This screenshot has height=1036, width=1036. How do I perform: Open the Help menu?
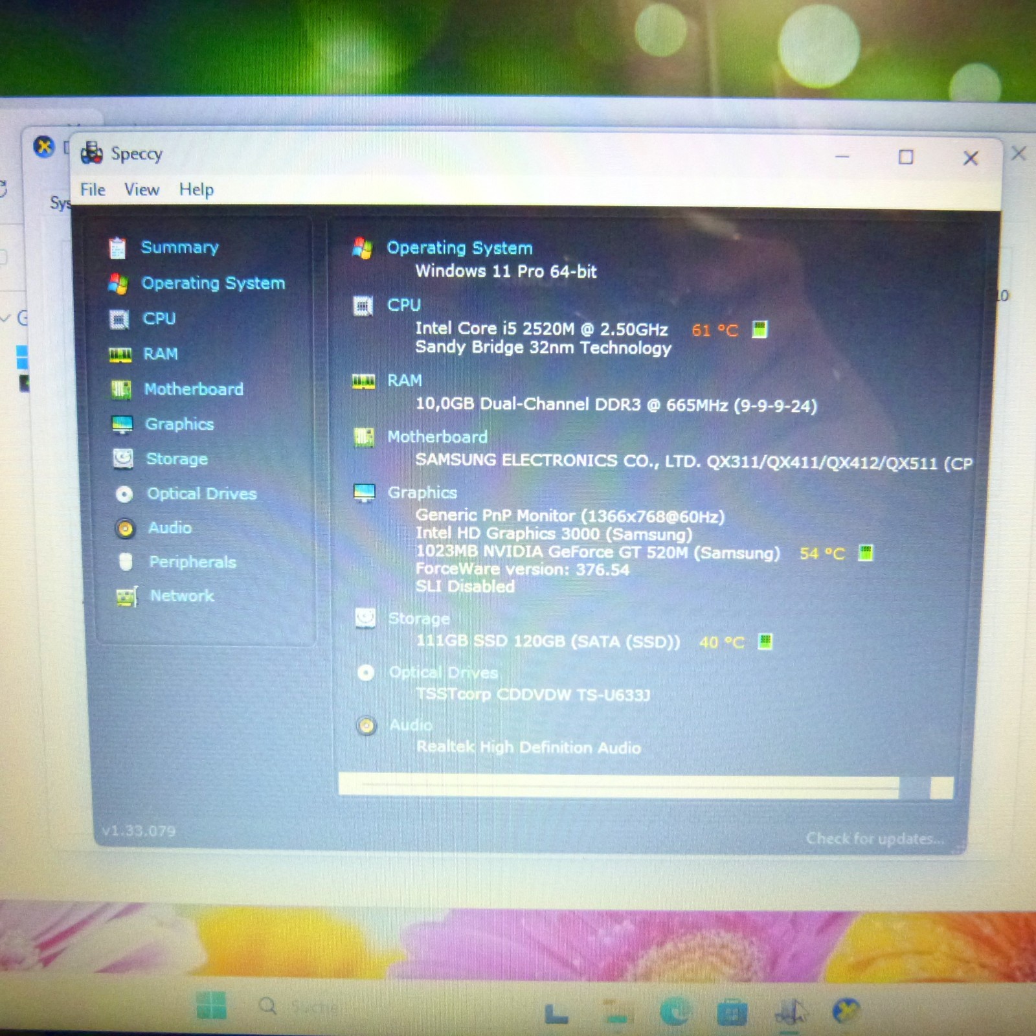196,189
